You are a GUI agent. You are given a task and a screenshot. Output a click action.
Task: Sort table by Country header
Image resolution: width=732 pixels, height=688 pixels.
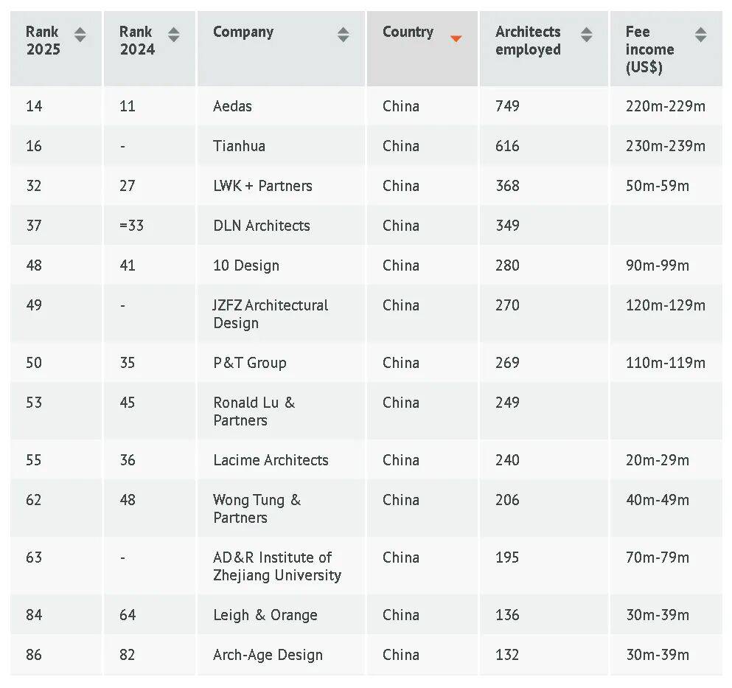click(x=408, y=32)
